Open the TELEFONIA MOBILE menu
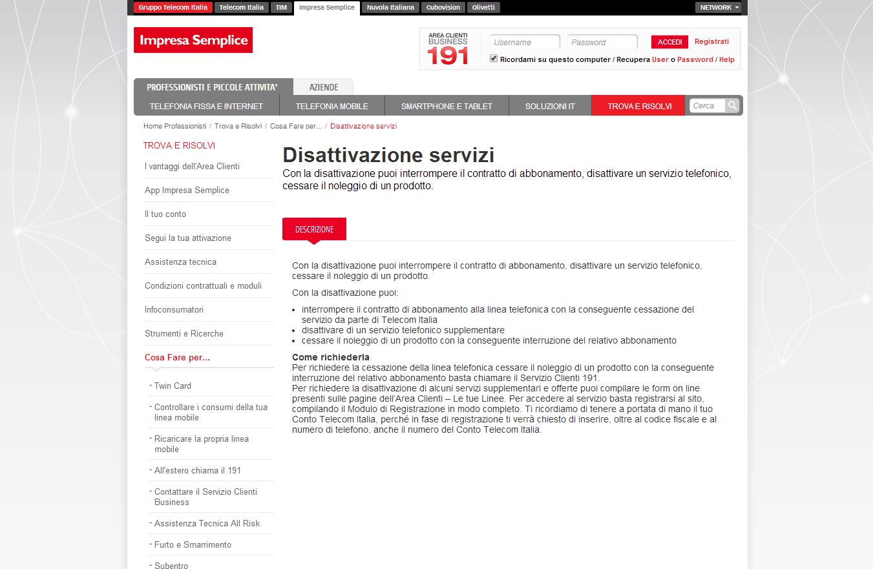 [331, 105]
